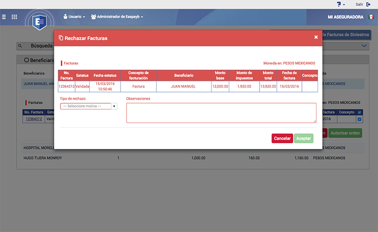
Task: Click inside the Observaciones text area
Action: (x=221, y=113)
